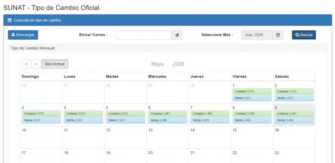Click day number 23 in the calendar
The height and width of the screenshot is (163, 335).
tap(277, 153)
